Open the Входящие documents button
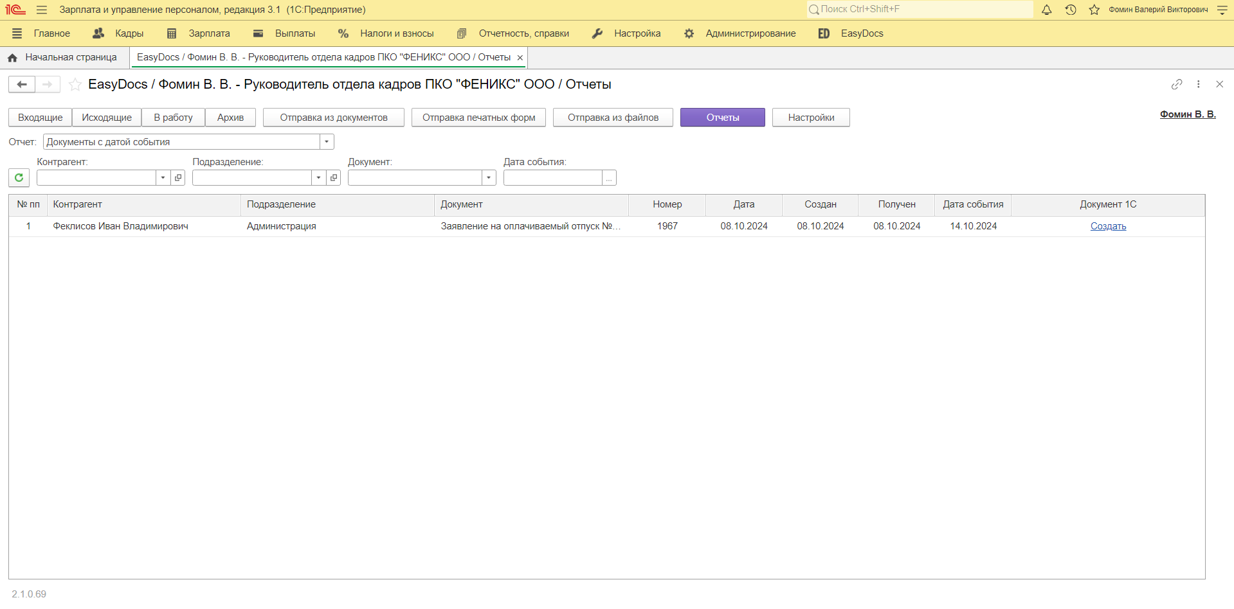 point(40,118)
